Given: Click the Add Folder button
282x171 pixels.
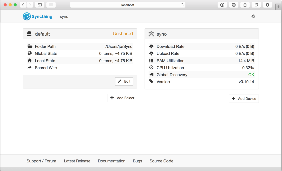Looking at the screenshot, I should pos(122,98).
